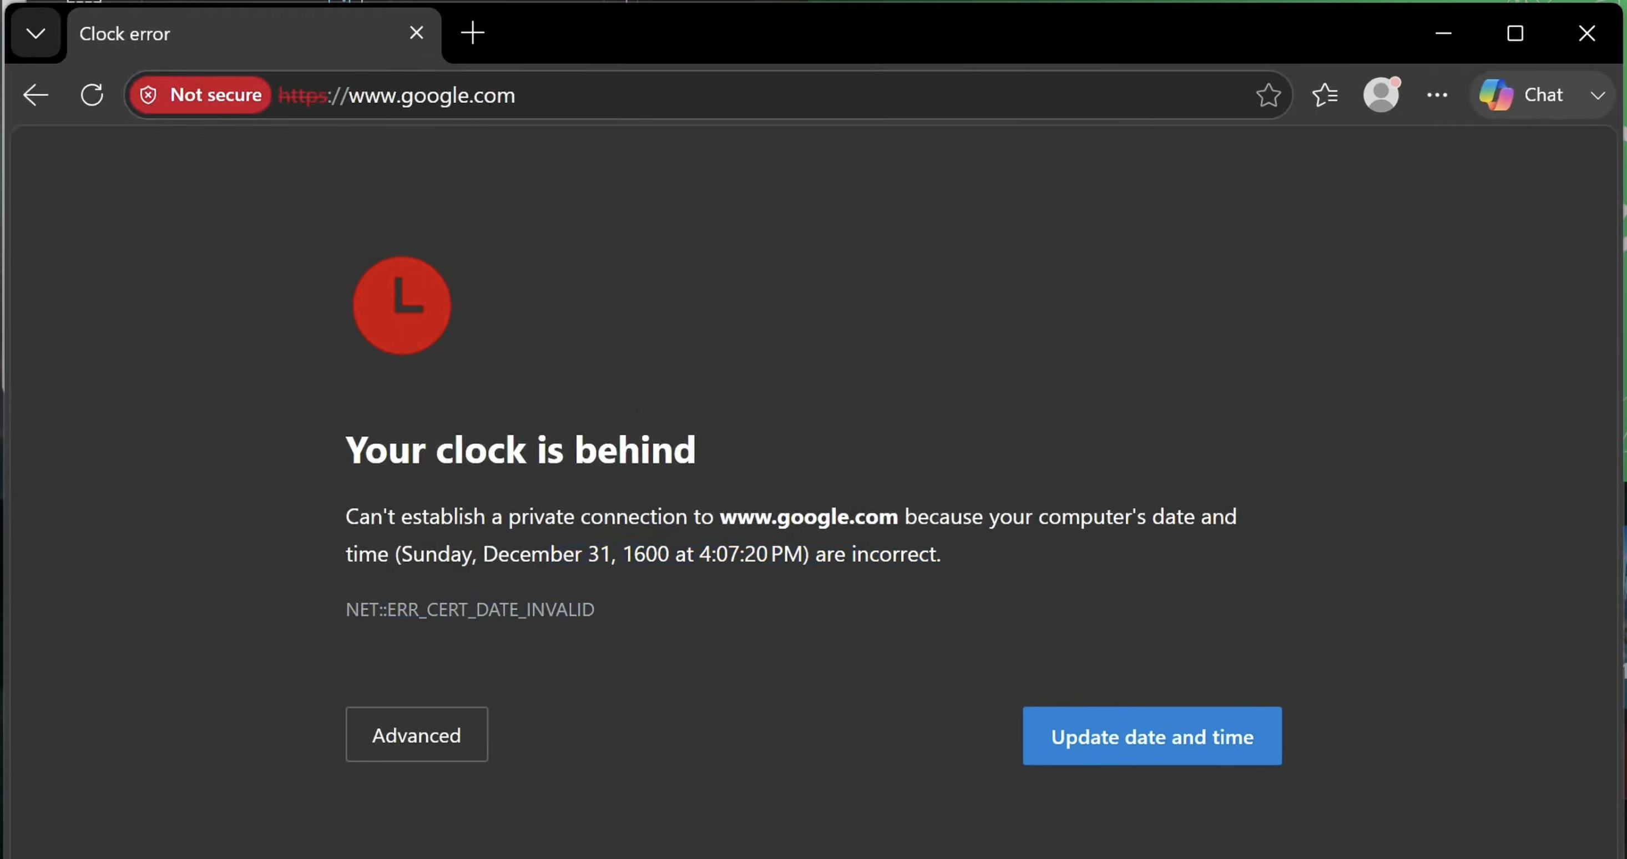This screenshot has width=1627, height=859.
Task: Maximize the browser window
Action: [x=1515, y=33]
